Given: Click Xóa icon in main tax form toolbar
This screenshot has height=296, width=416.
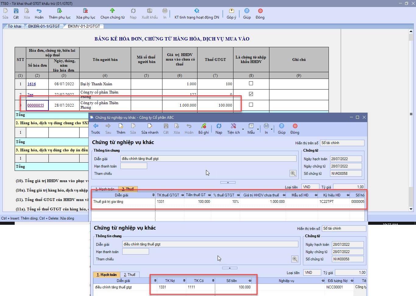Looking at the screenshot, I should (27, 11).
